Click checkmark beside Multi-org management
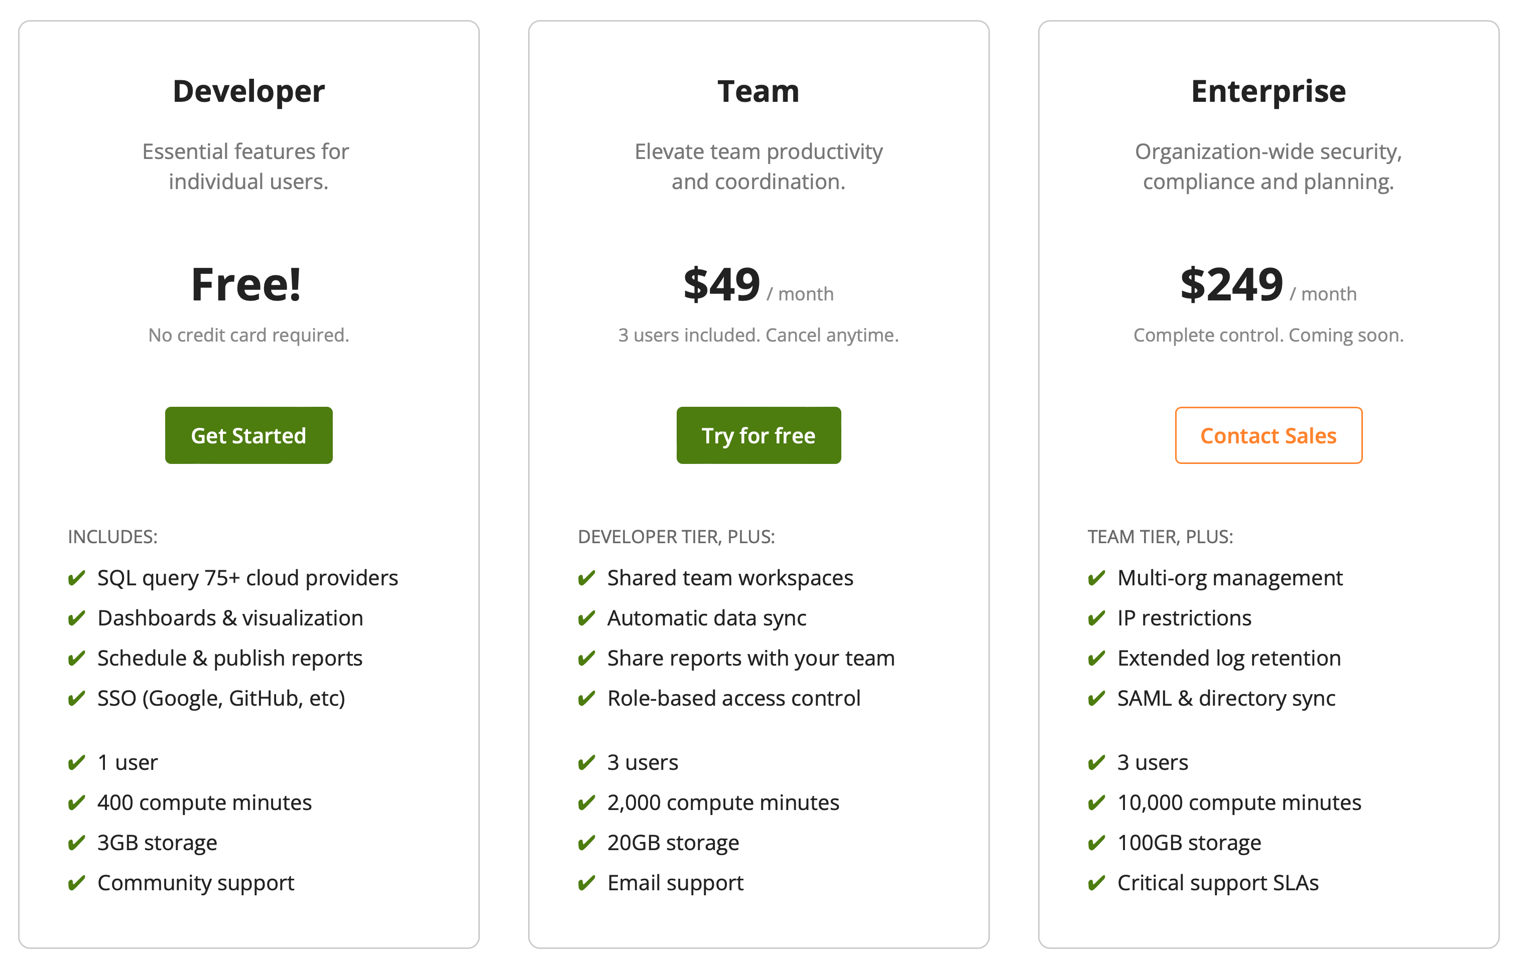The height and width of the screenshot is (969, 1520). (1096, 578)
